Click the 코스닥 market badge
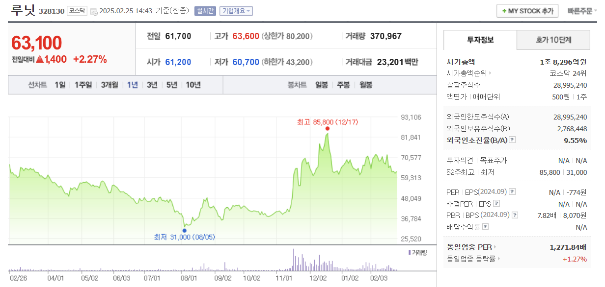605x287 pixels. (77, 11)
